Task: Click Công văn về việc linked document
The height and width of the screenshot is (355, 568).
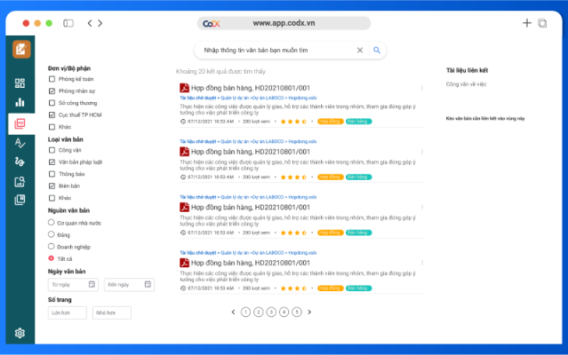Action: pyautogui.click(x=466, y=84)
